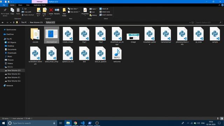Select the Day2 Python file

pyautogui.click(x=100, y=35)
